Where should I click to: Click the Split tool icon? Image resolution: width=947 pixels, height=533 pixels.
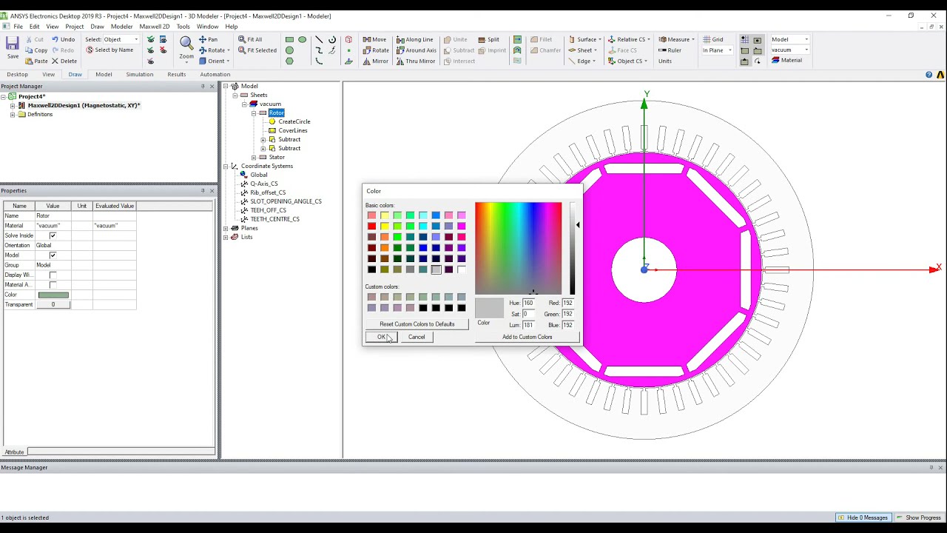482,39
